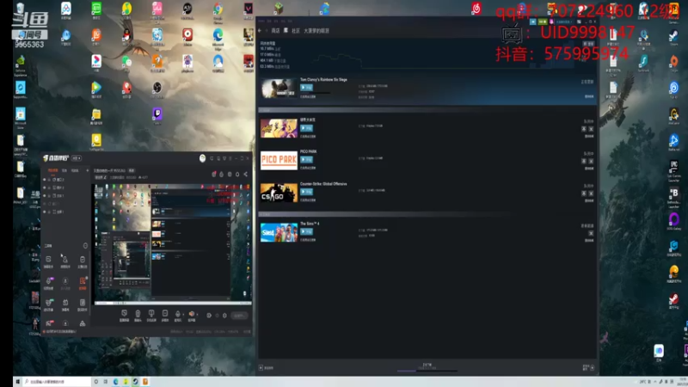Open Task View on the taskbar
The height and width of the screenshot is (387, 688).
[105, 382]
